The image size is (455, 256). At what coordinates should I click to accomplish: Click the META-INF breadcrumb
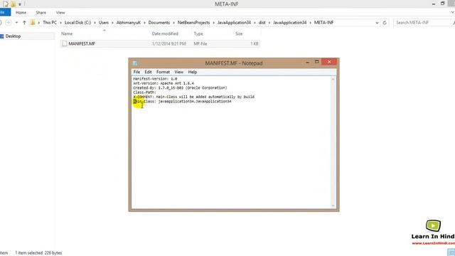coord(324,22)
